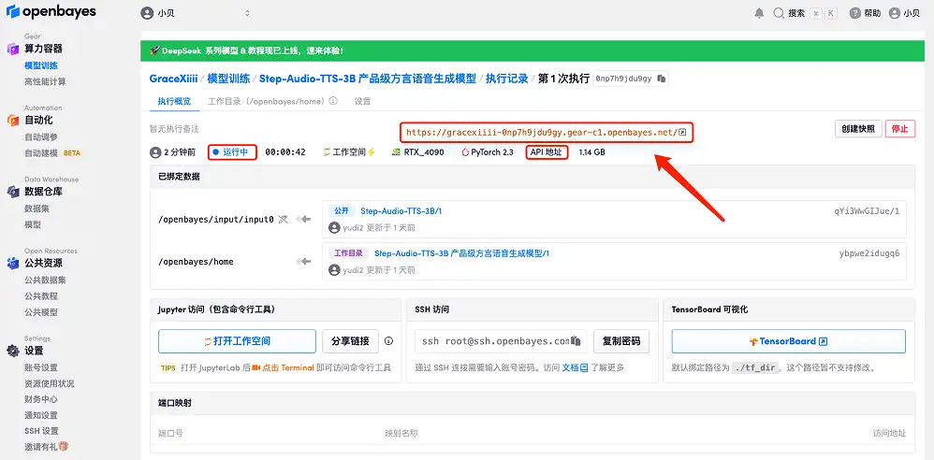Screen dimensions: 934x460
Task: Click the 创建快照 button
Action: click(858, 129)
